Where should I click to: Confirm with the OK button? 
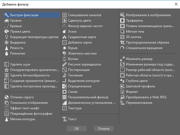77,129
